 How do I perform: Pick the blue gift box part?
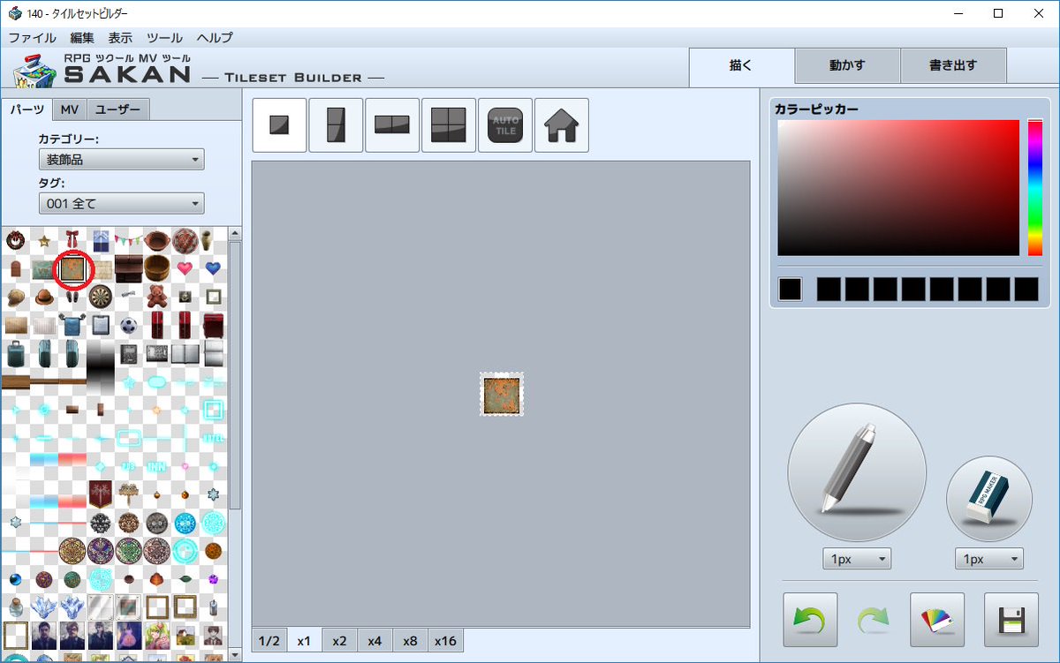(x=101, y=239)
